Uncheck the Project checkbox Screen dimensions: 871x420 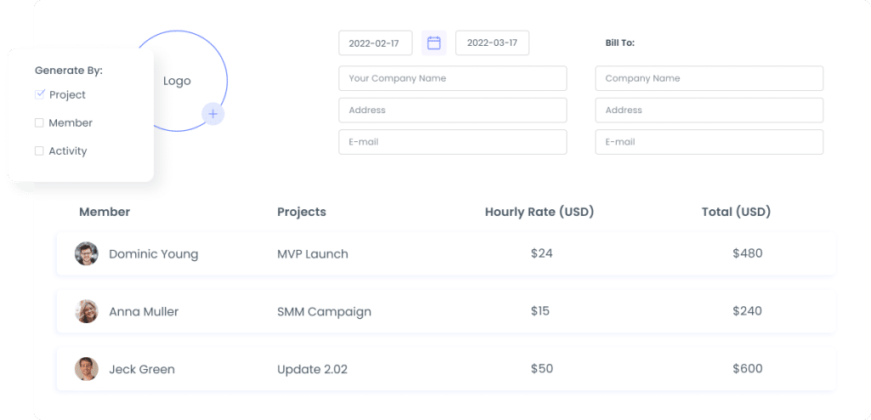tap(40, 94)
